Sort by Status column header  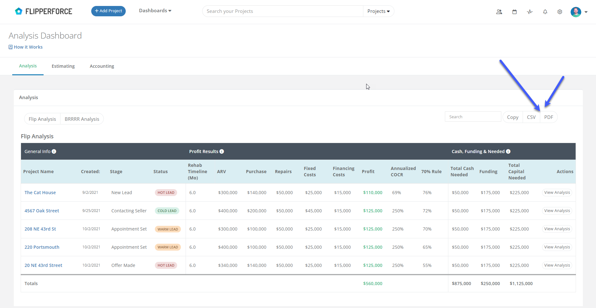[161, 172]
